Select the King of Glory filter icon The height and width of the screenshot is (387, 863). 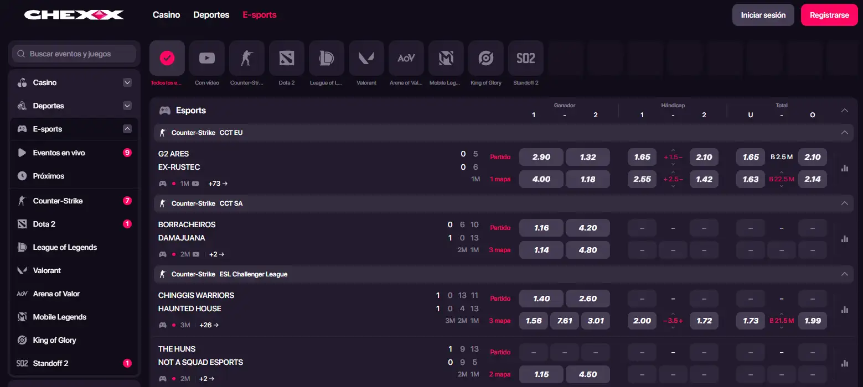coord(486,58)
